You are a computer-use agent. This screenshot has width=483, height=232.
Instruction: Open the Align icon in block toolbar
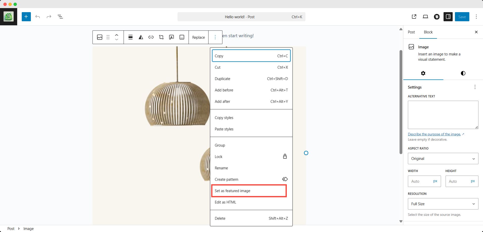point(130,37)
